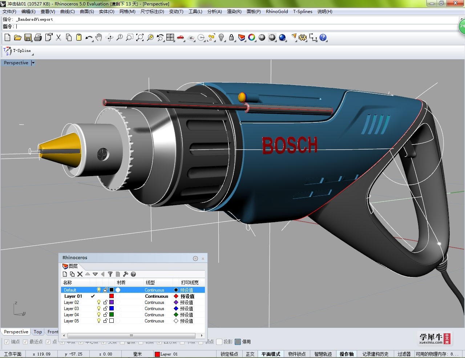This screenshot has height=358, width=465.
Task: Click the purple color swatch of Layer 02
Action: [x=112, y=302]
